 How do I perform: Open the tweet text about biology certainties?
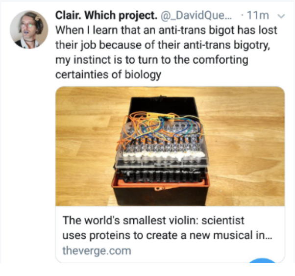coord(166,52)
